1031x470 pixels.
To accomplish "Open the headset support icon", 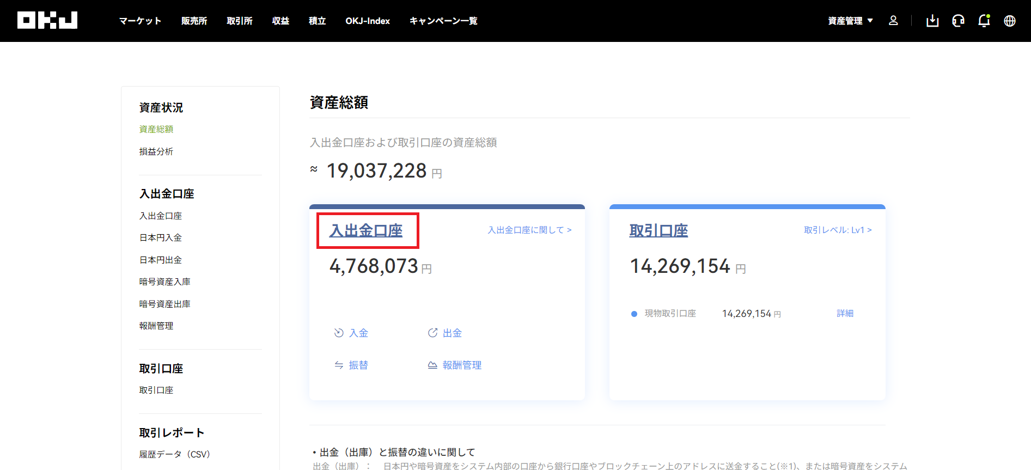I will click(958, 21).
